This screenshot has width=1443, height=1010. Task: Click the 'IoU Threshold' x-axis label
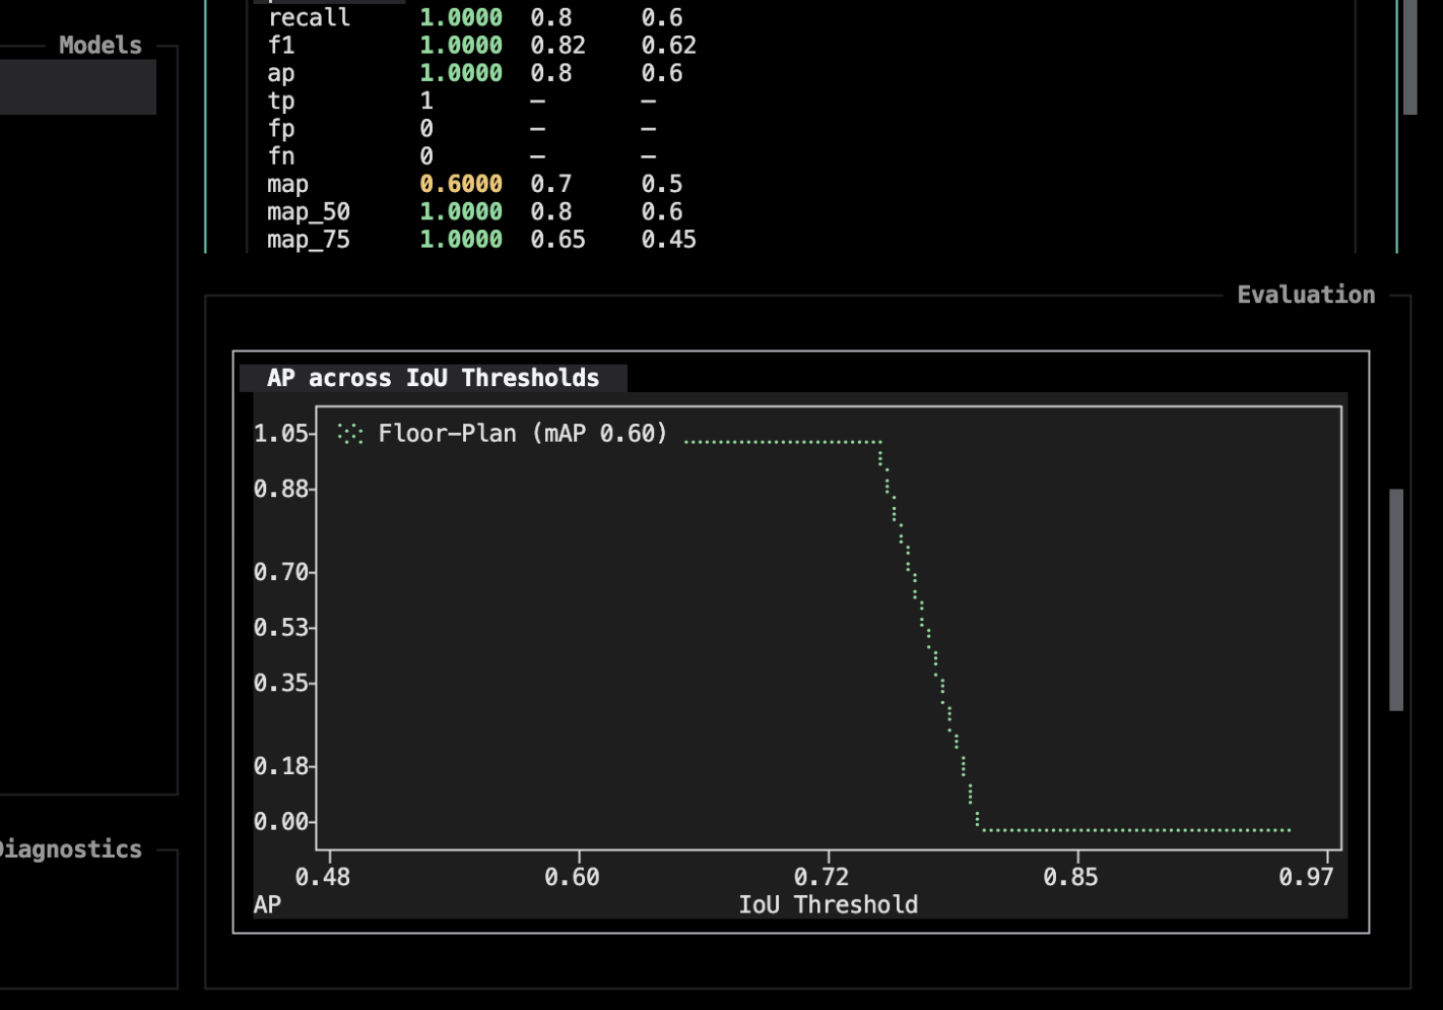pos(828,905)
